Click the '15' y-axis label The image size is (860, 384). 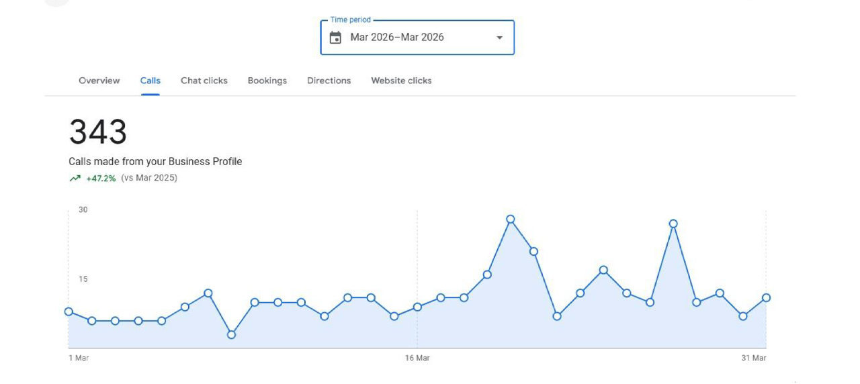click(x=83, y=279)
